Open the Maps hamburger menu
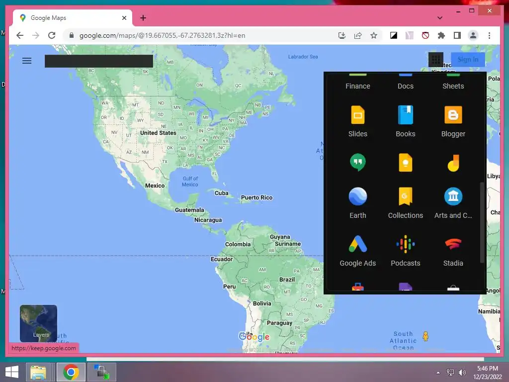 (x=27, y=60)
